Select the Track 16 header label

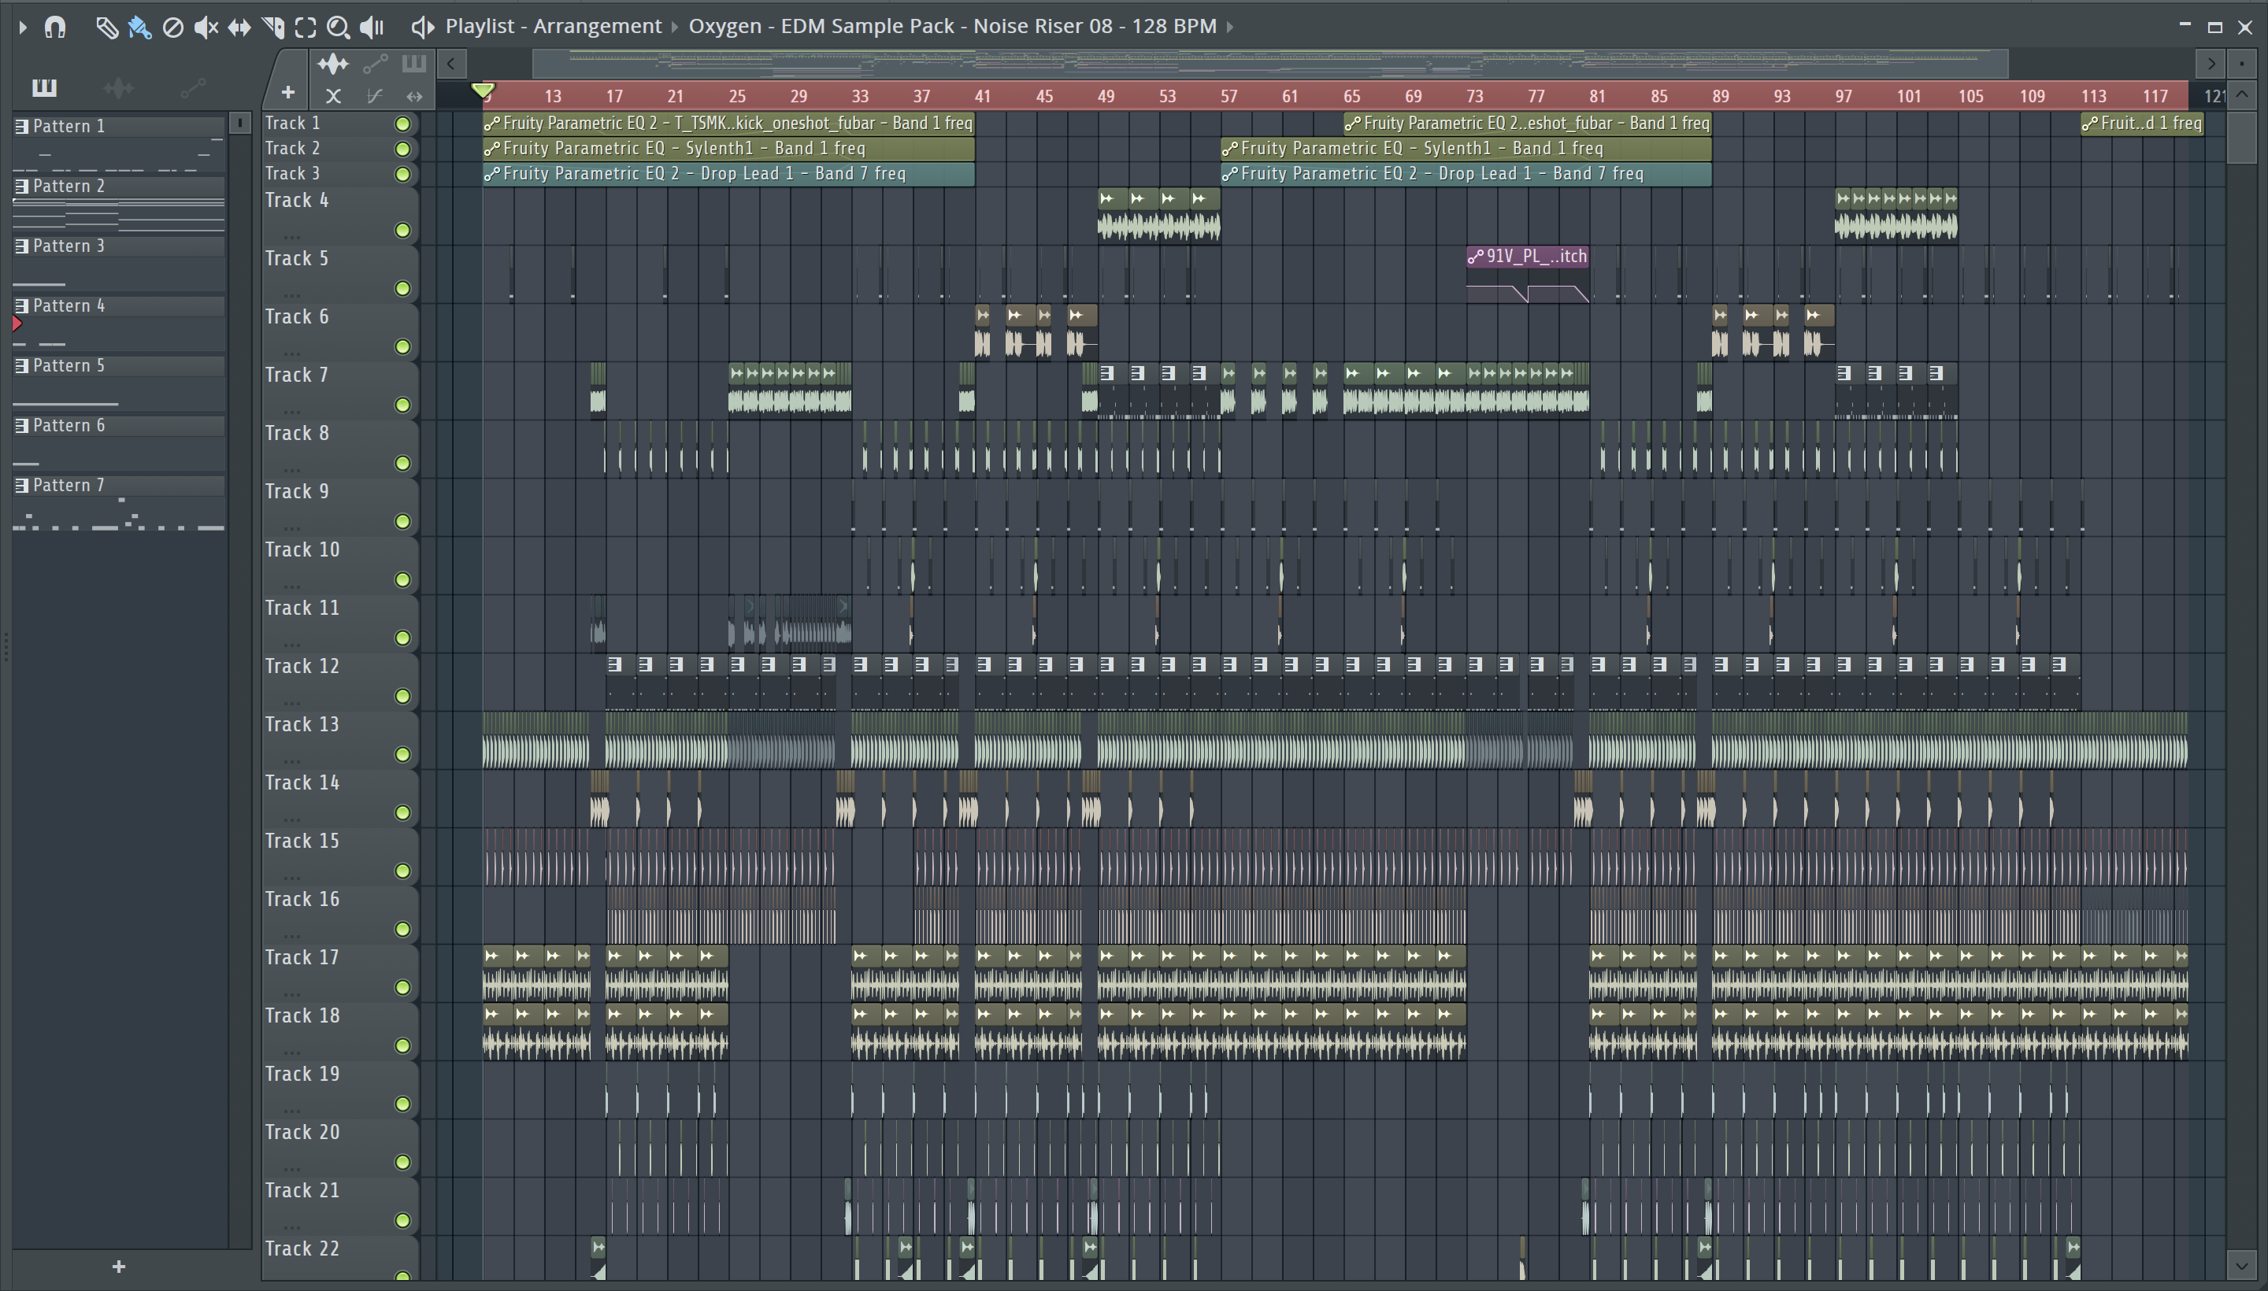pos(302,899)
